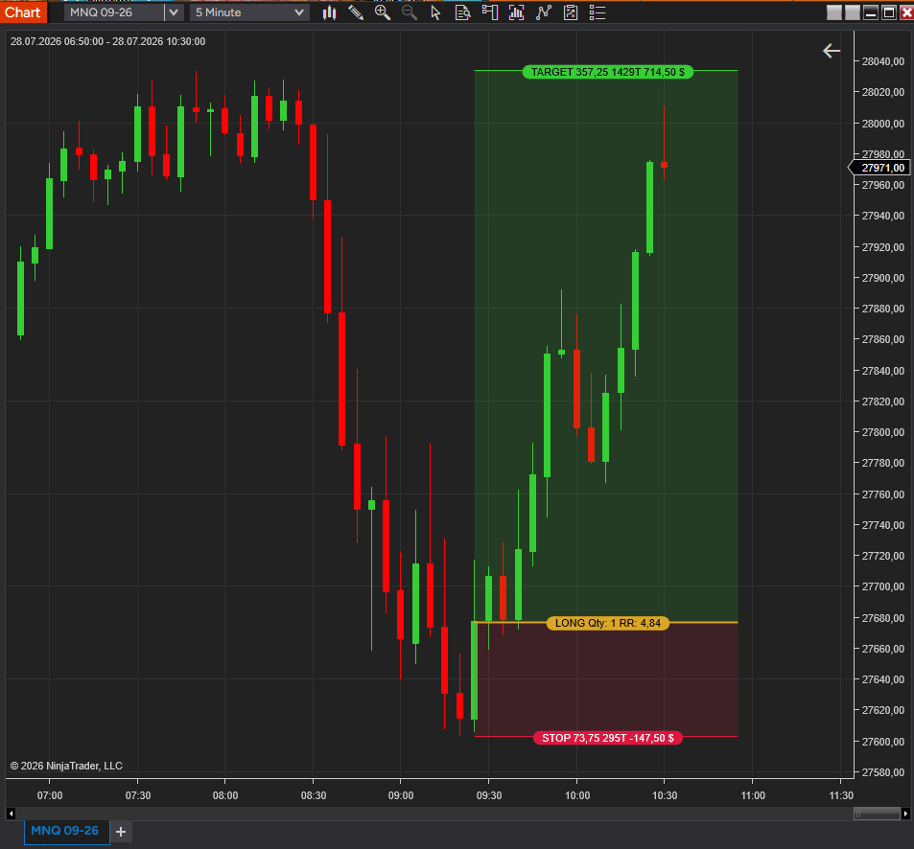Click the 09:30 time axis label
914x849 pixels.
click(488, 795)
